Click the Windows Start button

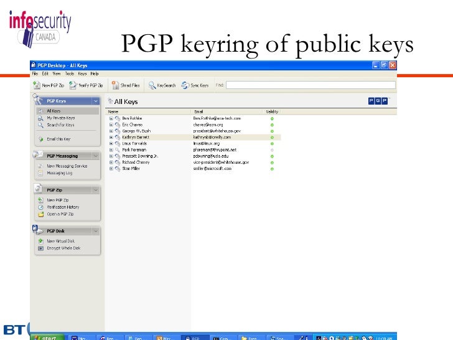47,337
